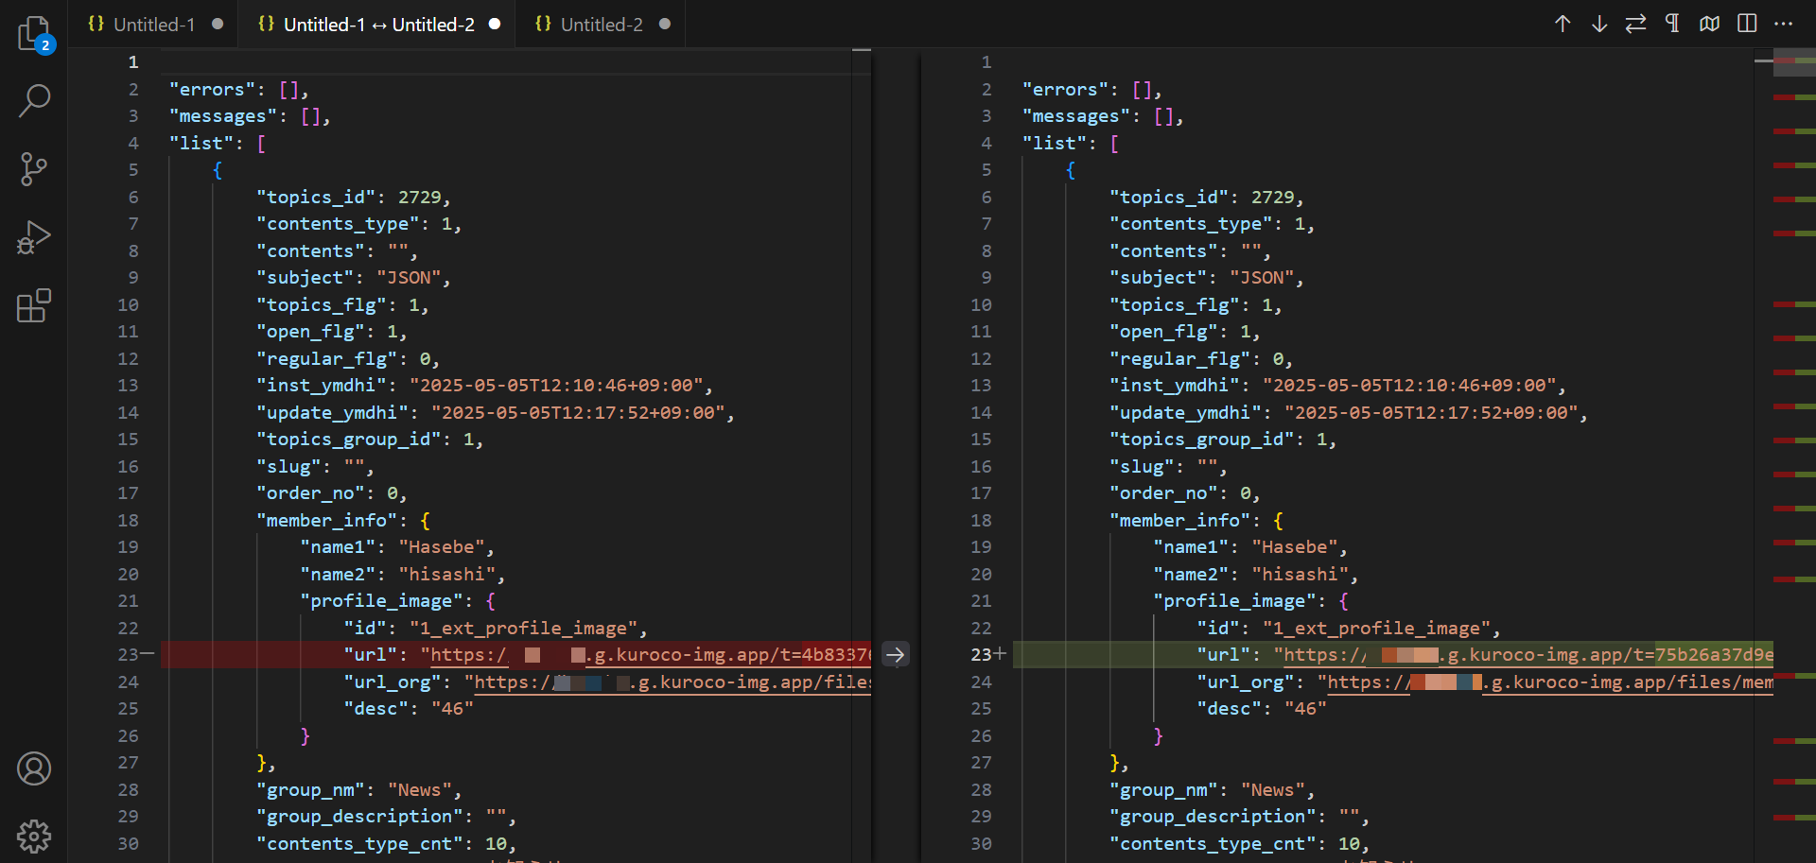Screen dimensions: 1816x863
Task: Open the Source Control view
Action: pyautogui.click(x=34, y=169)
